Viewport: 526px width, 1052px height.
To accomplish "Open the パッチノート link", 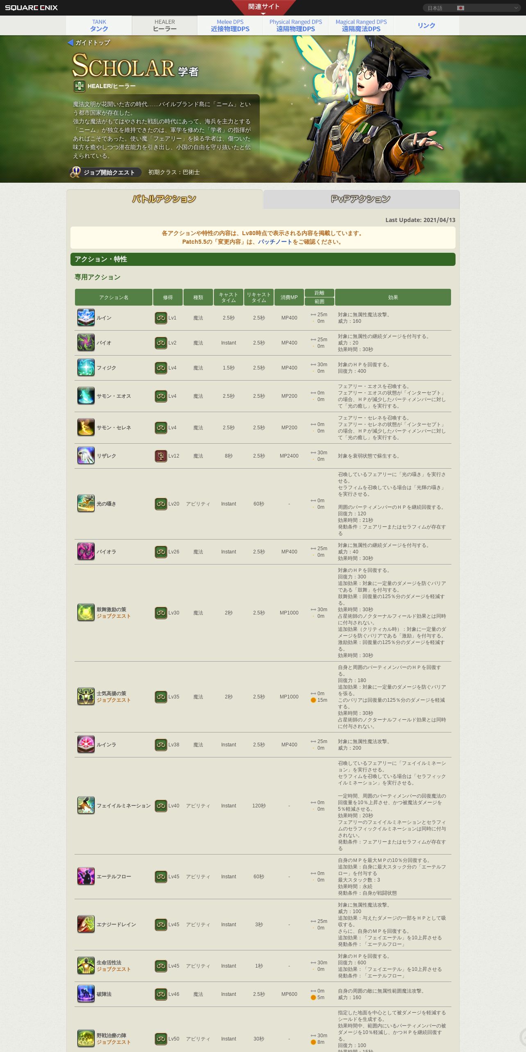I will (x=275, y=242).
